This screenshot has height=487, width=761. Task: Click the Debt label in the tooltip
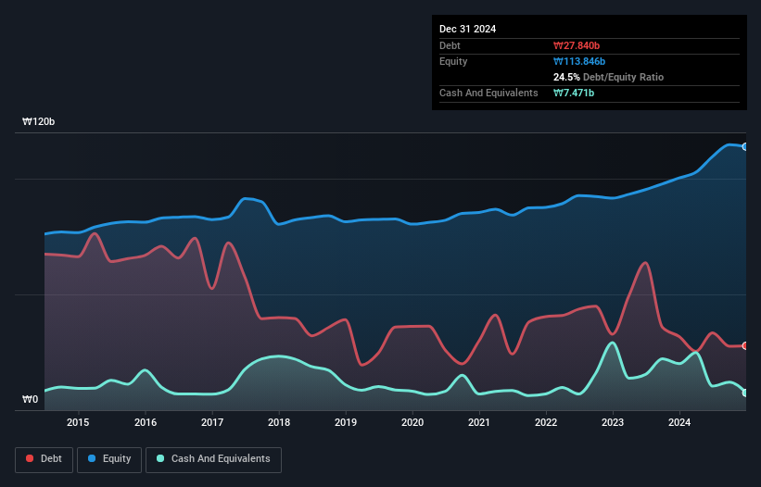tap(450, 45)
